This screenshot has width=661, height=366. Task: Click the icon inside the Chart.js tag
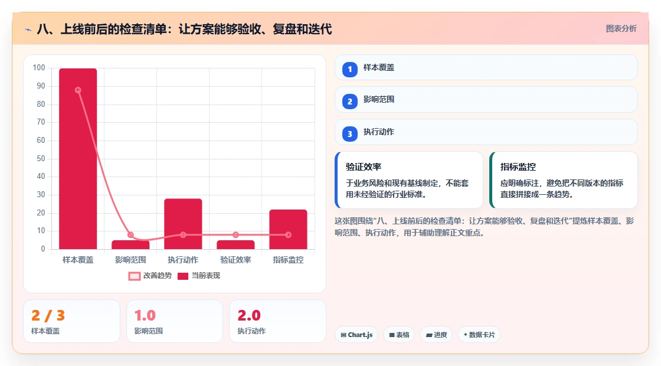coord(343,335)
